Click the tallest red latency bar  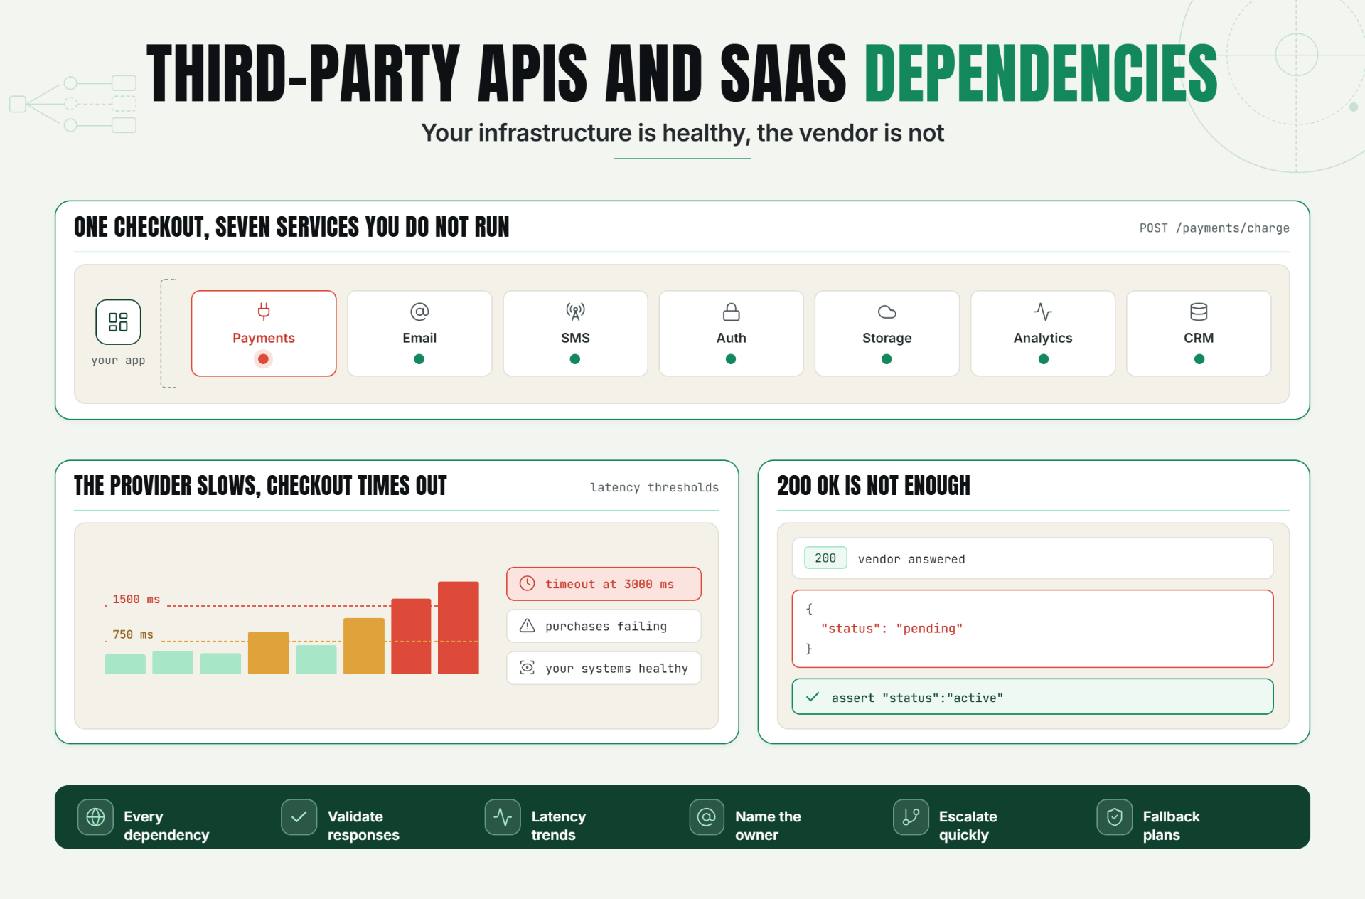click(x=459, y=627)
